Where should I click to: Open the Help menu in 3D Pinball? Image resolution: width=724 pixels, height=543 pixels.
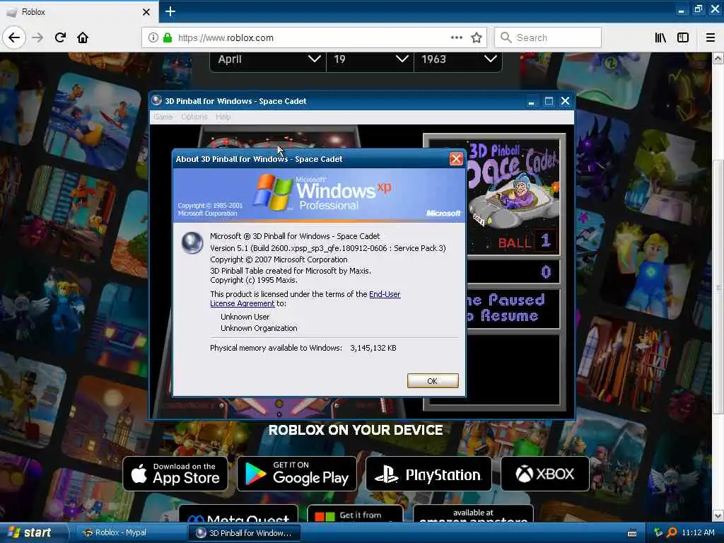[223, 117]
